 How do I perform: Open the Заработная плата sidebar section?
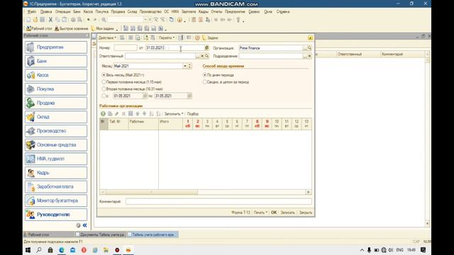(x=56, y=186)
